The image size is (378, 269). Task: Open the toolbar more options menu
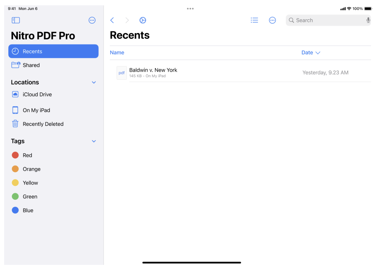[x=272, y=20]
